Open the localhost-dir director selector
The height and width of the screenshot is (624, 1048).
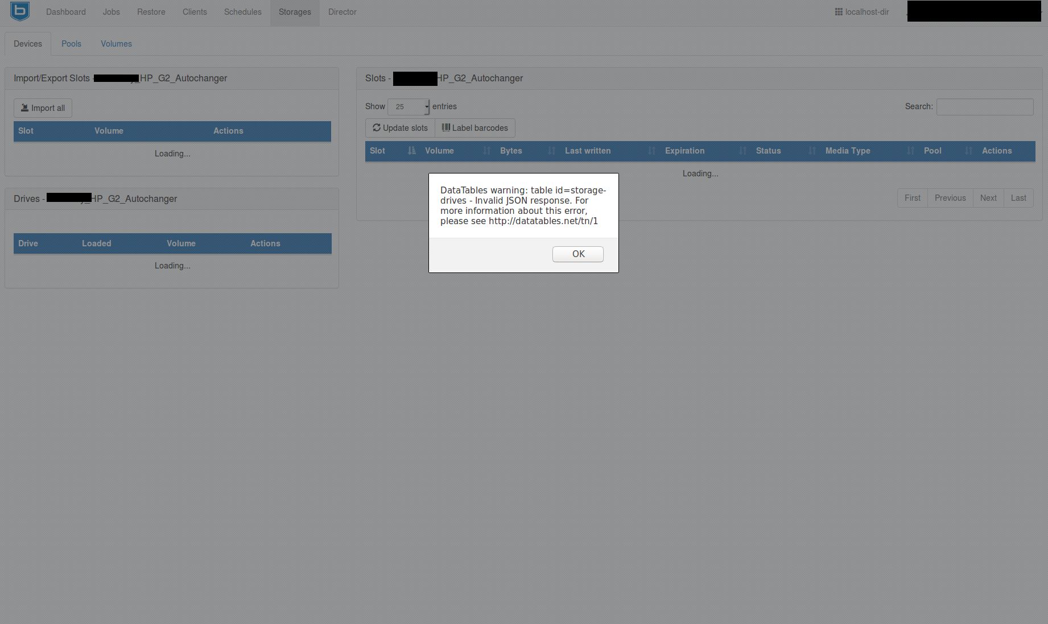click(861, 12)
